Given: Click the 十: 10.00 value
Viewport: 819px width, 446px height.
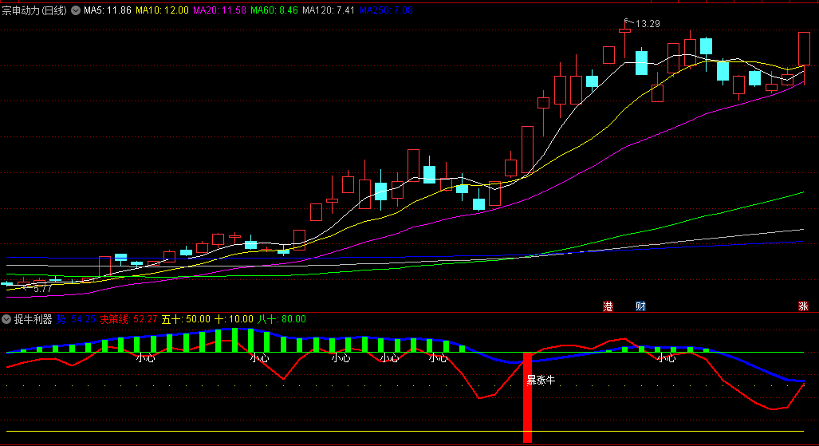Looking at the screenshot, I should (234, 319).
